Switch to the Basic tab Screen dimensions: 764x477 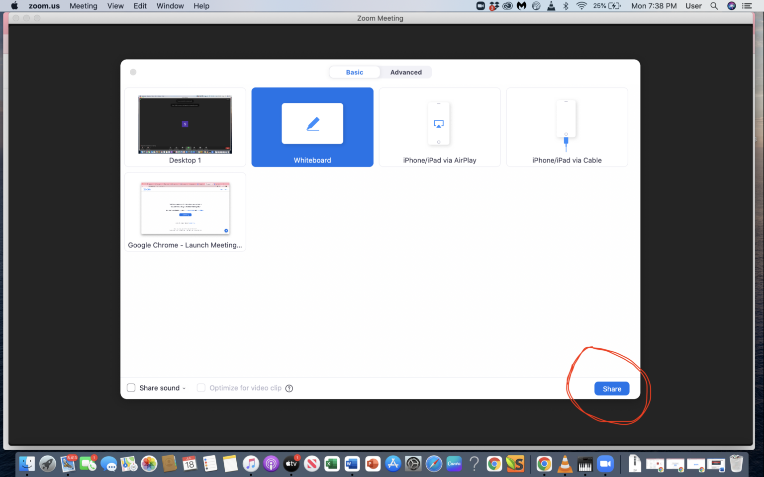tap(354, 73)
